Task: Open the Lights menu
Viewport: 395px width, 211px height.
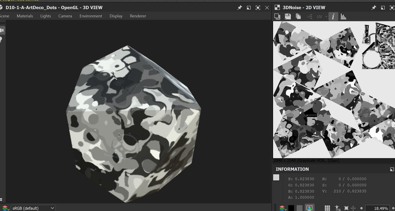Action: 46,16
